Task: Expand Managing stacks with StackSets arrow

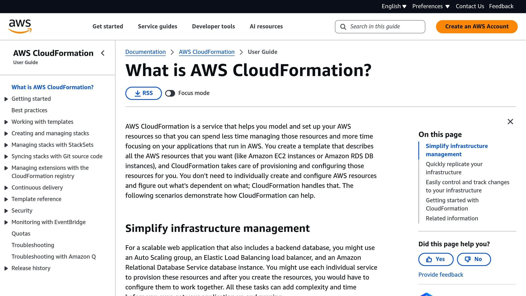Action: point(6,145)
